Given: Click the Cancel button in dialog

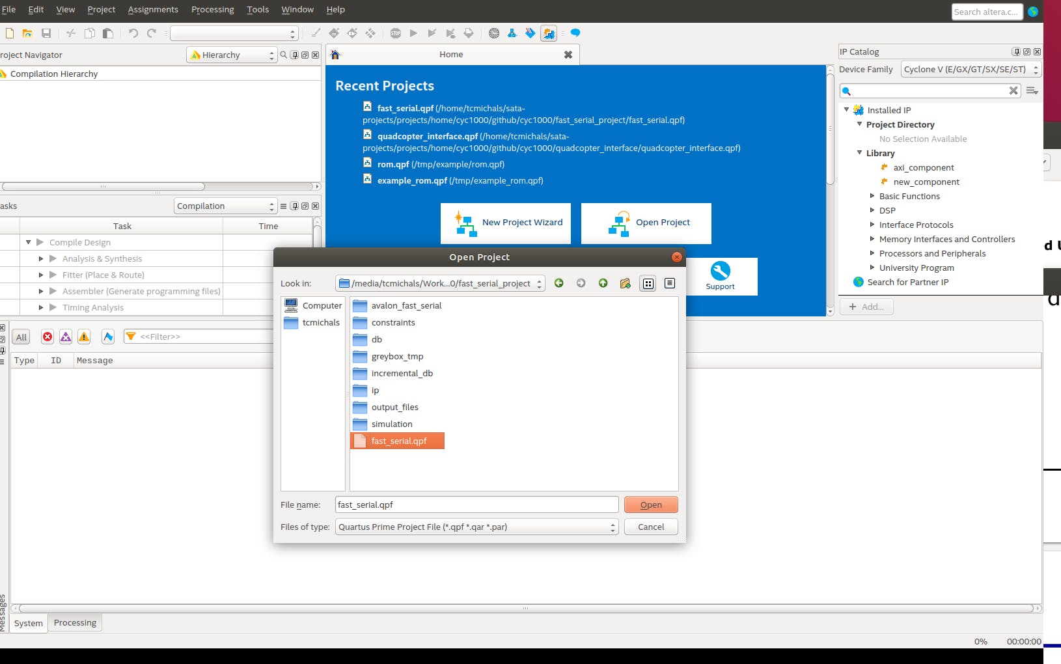Looking at the screenshot, I should click(651, 527).
